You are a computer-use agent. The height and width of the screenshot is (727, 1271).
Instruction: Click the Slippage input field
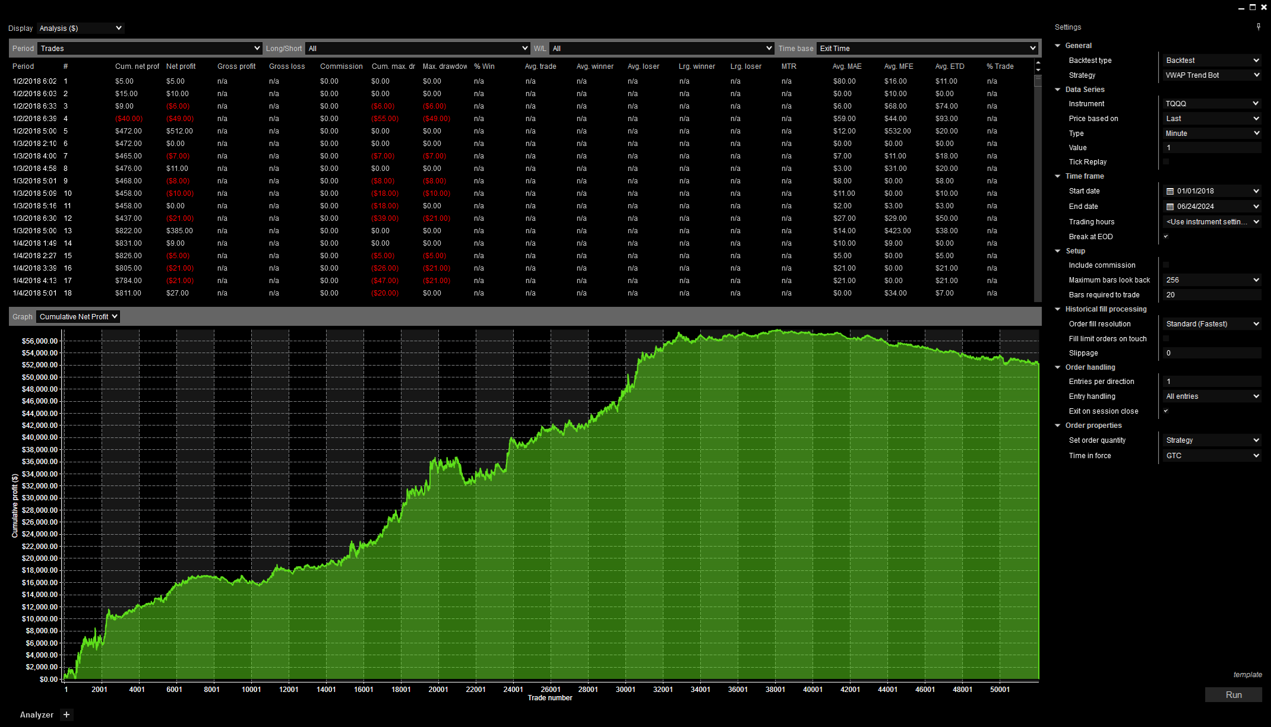(x=1212, y=353)
